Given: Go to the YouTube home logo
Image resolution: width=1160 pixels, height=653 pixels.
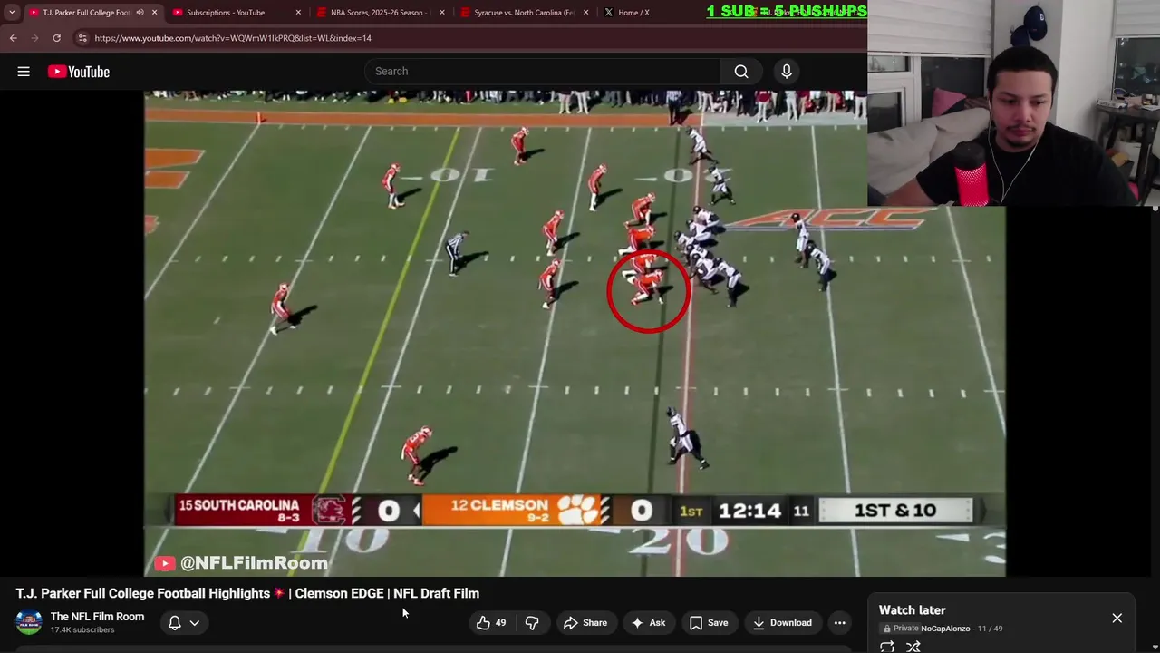Looking at the screenshot, I should (79, 72).
